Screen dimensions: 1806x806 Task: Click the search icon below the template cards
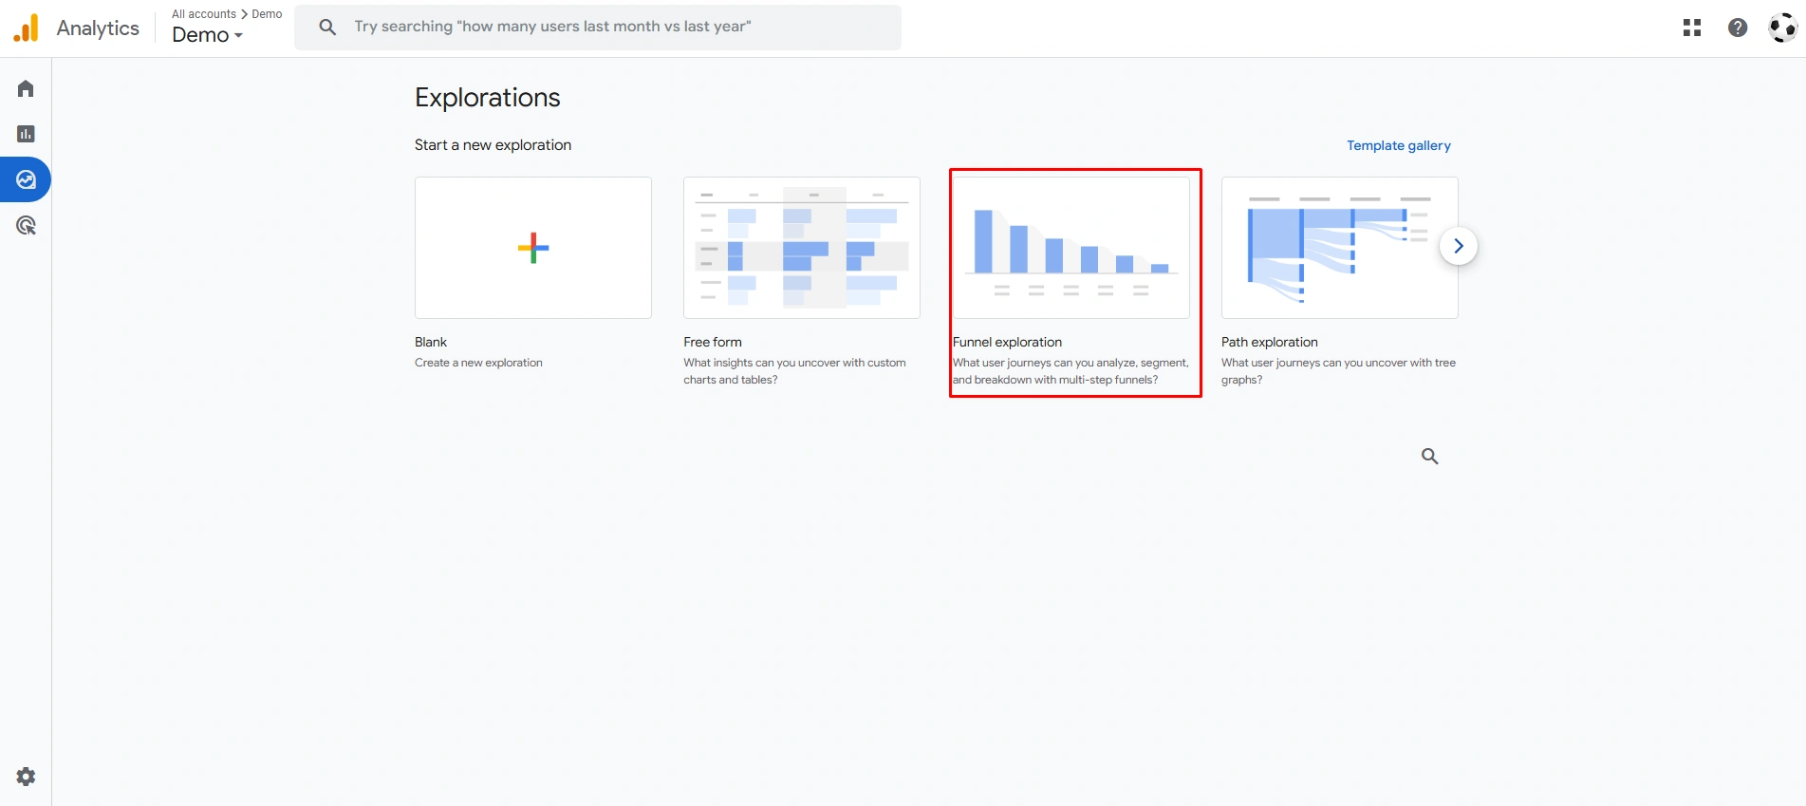[1430, 457]
